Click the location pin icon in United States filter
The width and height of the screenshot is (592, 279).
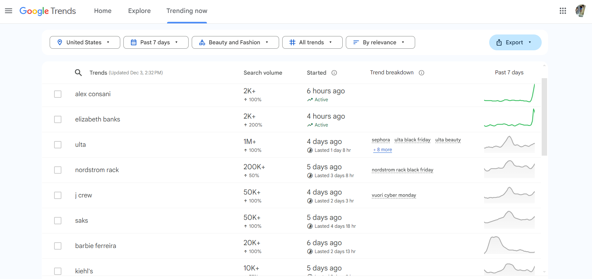click(x=60, y=42)
